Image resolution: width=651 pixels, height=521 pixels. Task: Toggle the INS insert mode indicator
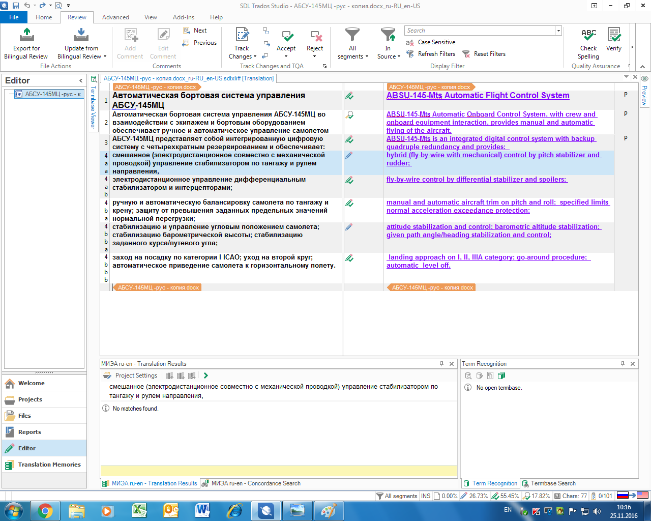pyautogui.click(x=426, y=496)
